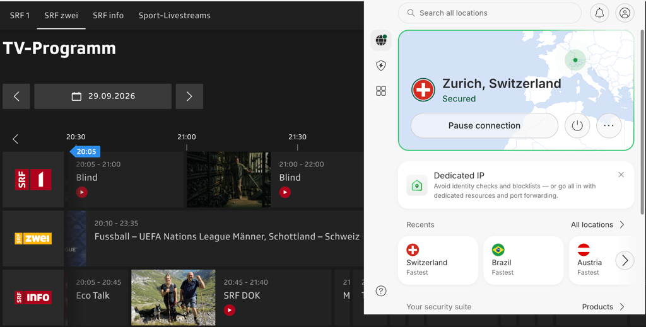This screenshot has height=327, width=646.
Task: Click the Switzerland flag in Recents
Action: pos(413,250)
